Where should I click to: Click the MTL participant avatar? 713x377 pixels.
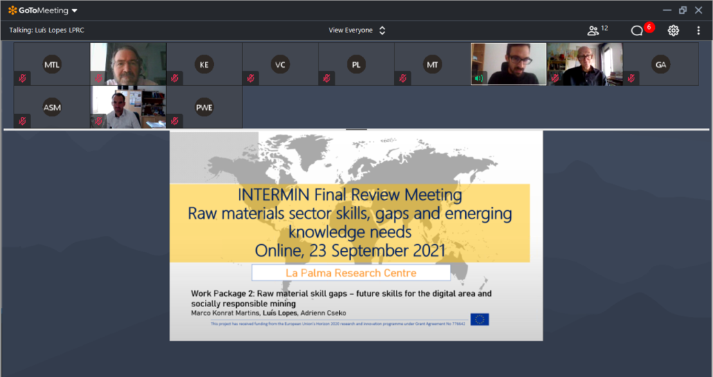pyautogui.click(x=52, y=64)
